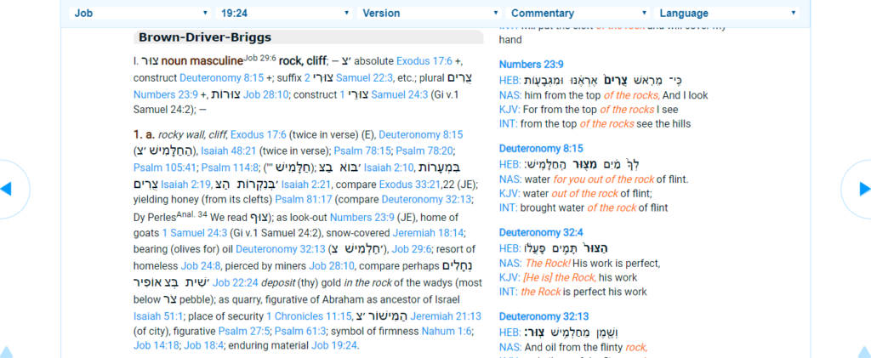Click HEB label under Numbers 23:9
Image resolution: width=871 pixels, height=358 pixels.
[x=510, y=81]
